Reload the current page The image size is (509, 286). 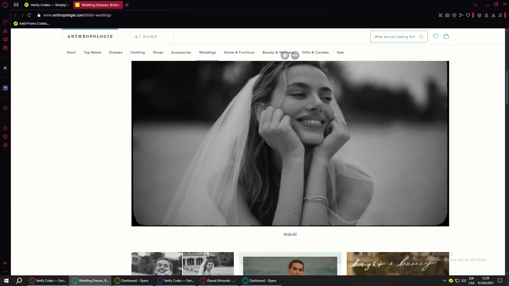[30, 15]
